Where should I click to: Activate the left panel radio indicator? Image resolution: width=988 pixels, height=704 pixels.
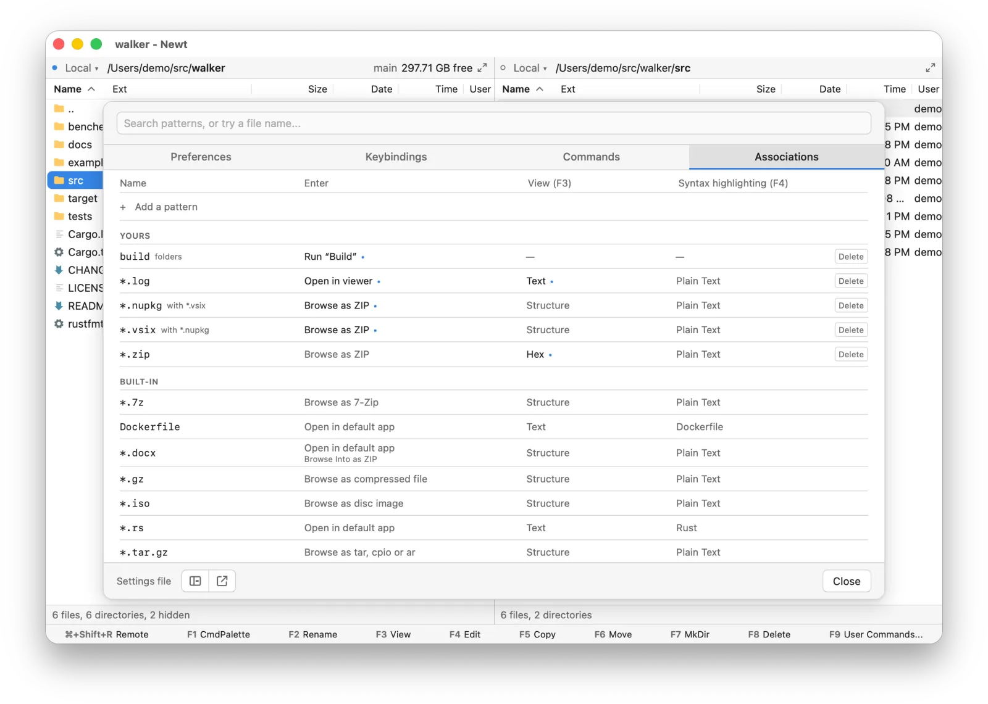[x=55, y=68]
